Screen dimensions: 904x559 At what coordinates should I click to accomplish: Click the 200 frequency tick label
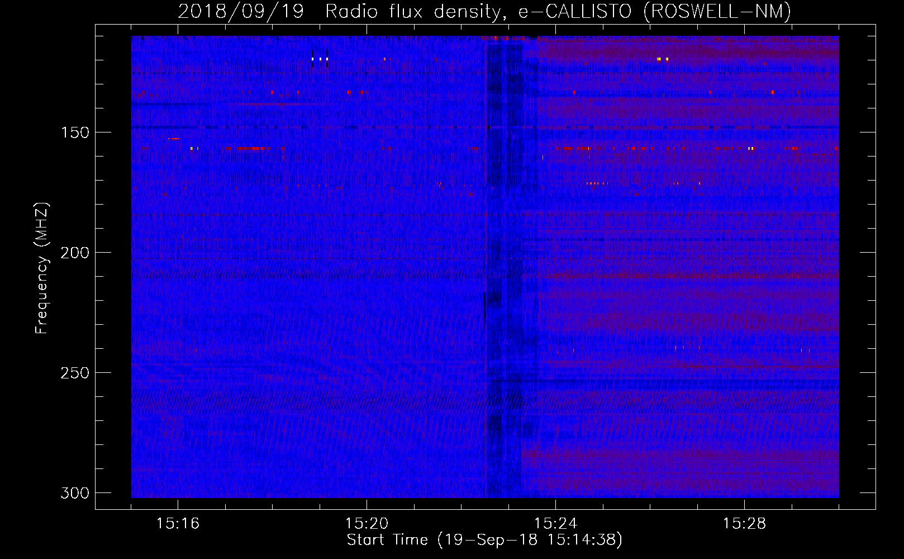pos(75,253)
